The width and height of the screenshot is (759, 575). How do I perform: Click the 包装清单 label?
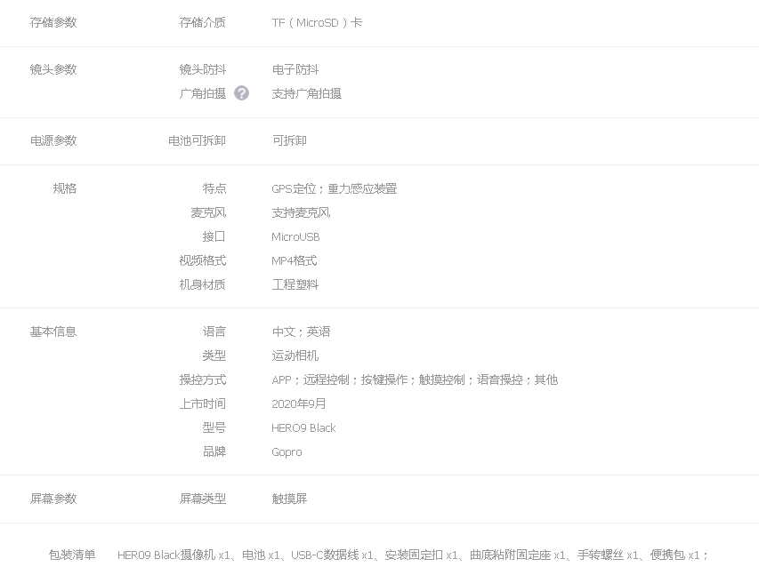pyautogui.click(x=72, y=555)
